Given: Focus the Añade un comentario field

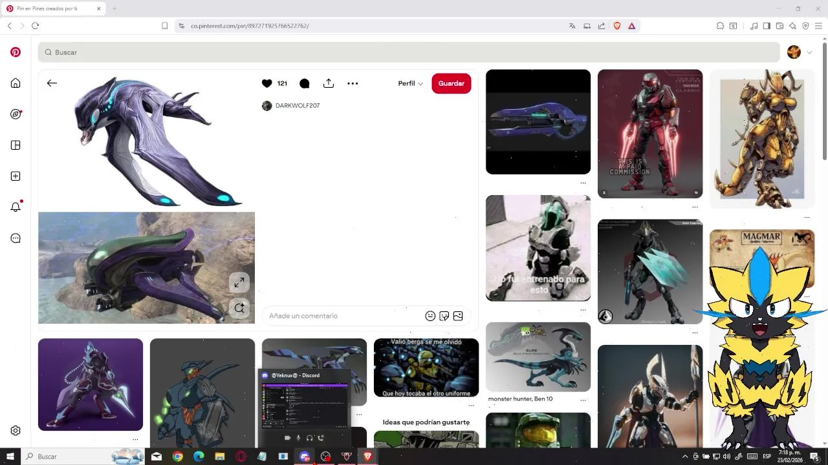Looking at the screenshot, I should point(343,316).
